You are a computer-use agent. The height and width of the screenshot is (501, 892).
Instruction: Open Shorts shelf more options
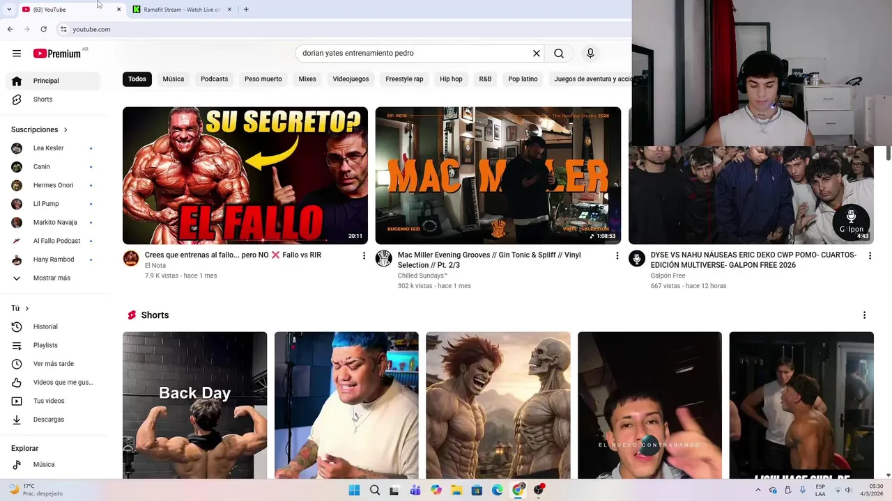(x=864, y=315)
